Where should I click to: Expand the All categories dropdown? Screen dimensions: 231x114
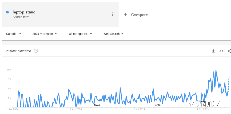pos(80,34)
